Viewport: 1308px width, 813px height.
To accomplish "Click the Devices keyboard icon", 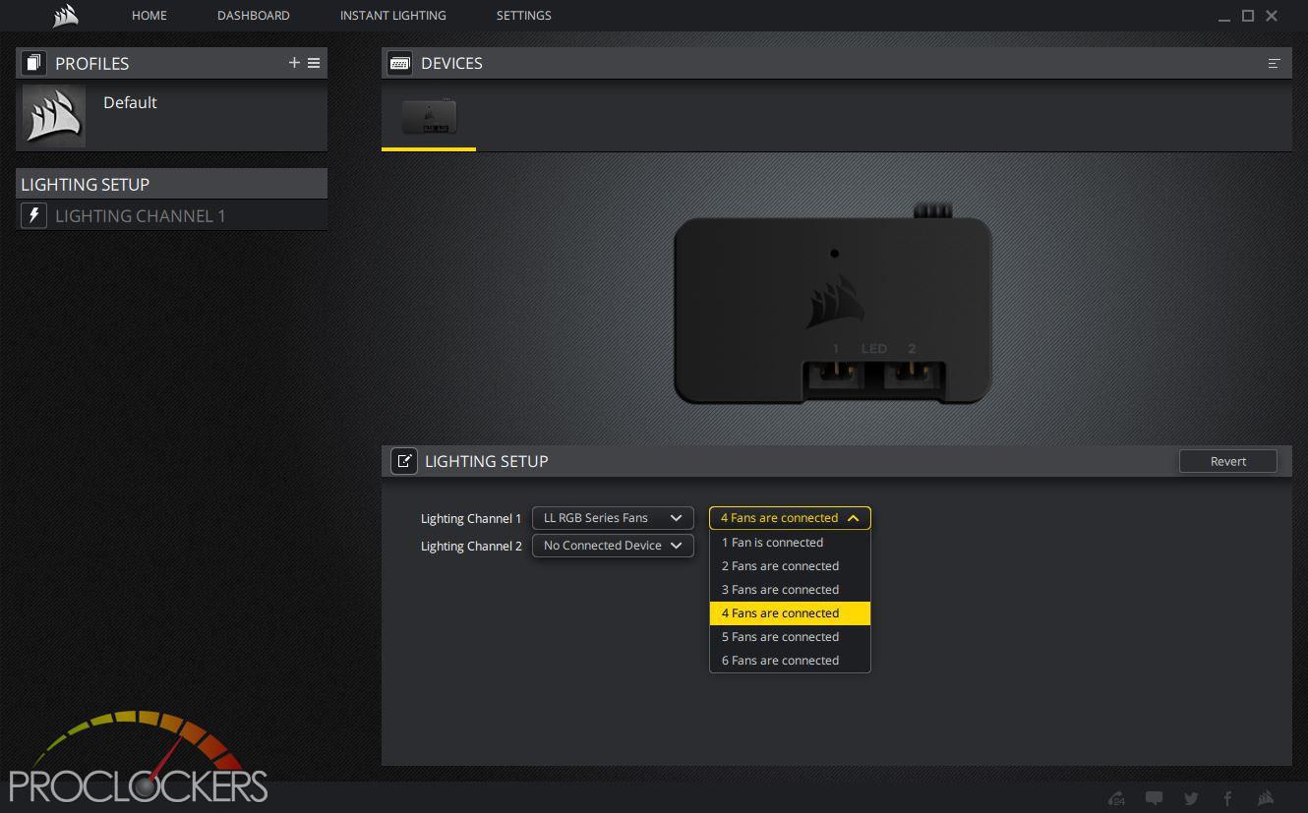I will (x=400, y=63).
